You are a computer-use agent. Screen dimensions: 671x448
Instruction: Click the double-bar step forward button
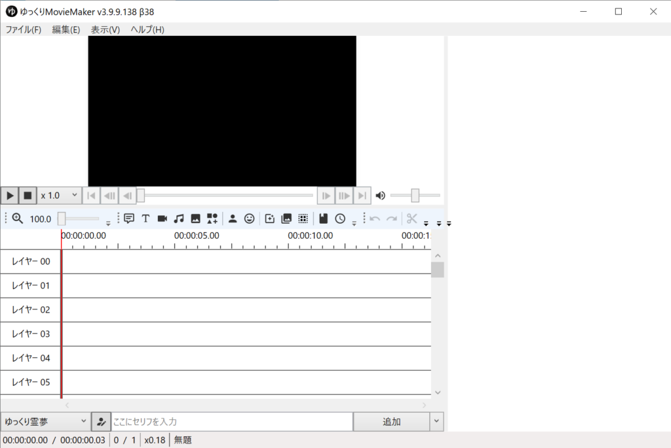(x=344, y=196)
